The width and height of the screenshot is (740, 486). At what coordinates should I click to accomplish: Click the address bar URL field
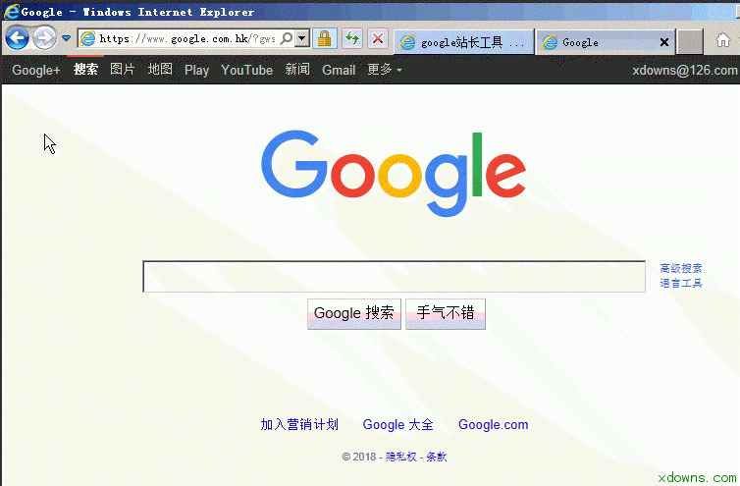click(x=187, y=38)
